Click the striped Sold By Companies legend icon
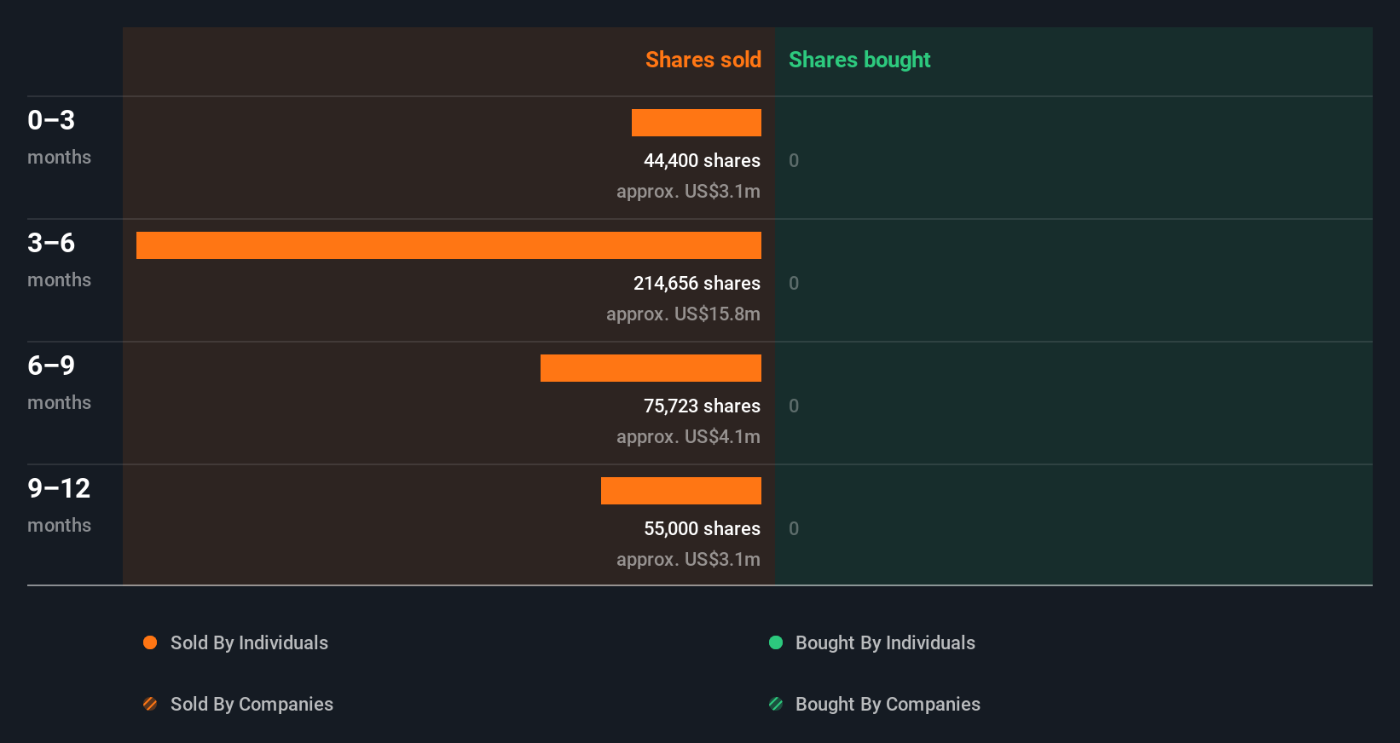 coord(150,704)
